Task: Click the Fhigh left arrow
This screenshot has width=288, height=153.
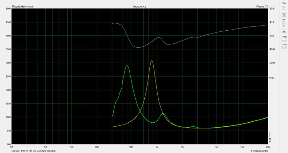Action: (x=283, y=40)
